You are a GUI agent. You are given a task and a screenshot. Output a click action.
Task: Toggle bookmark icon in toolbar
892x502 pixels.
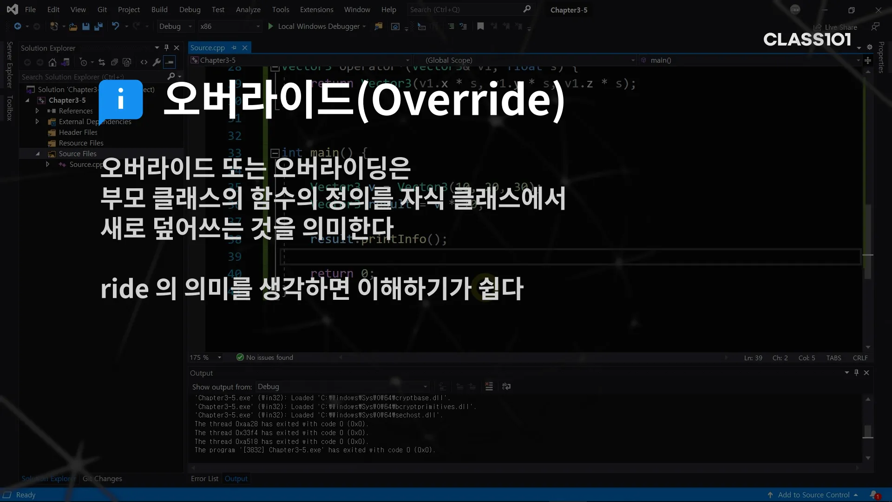(x=480, y=26)
